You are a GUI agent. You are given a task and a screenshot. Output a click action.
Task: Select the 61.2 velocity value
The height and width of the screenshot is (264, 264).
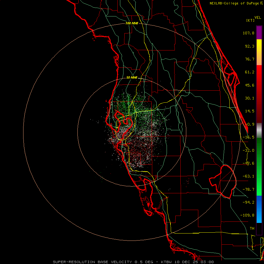click(x=250, y=72)
